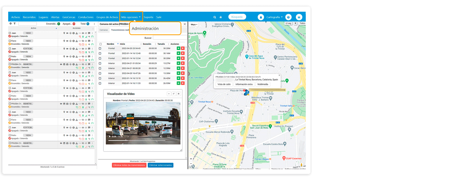Click the padlock icon in top bar
This screenshot has height=179, width=468.
(220, 17)
